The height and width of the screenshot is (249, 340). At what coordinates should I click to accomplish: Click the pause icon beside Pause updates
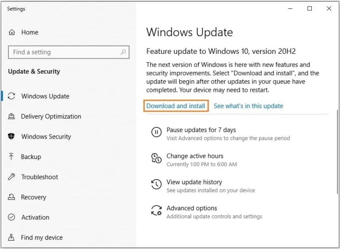coord(156,132)
